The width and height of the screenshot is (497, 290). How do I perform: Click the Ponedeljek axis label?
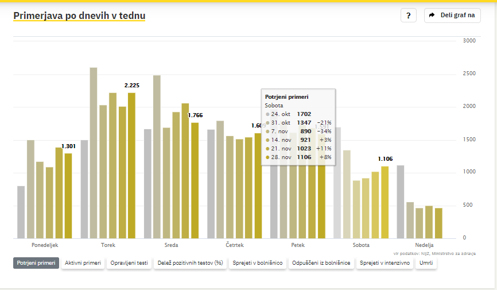click(x=45, y=245)
